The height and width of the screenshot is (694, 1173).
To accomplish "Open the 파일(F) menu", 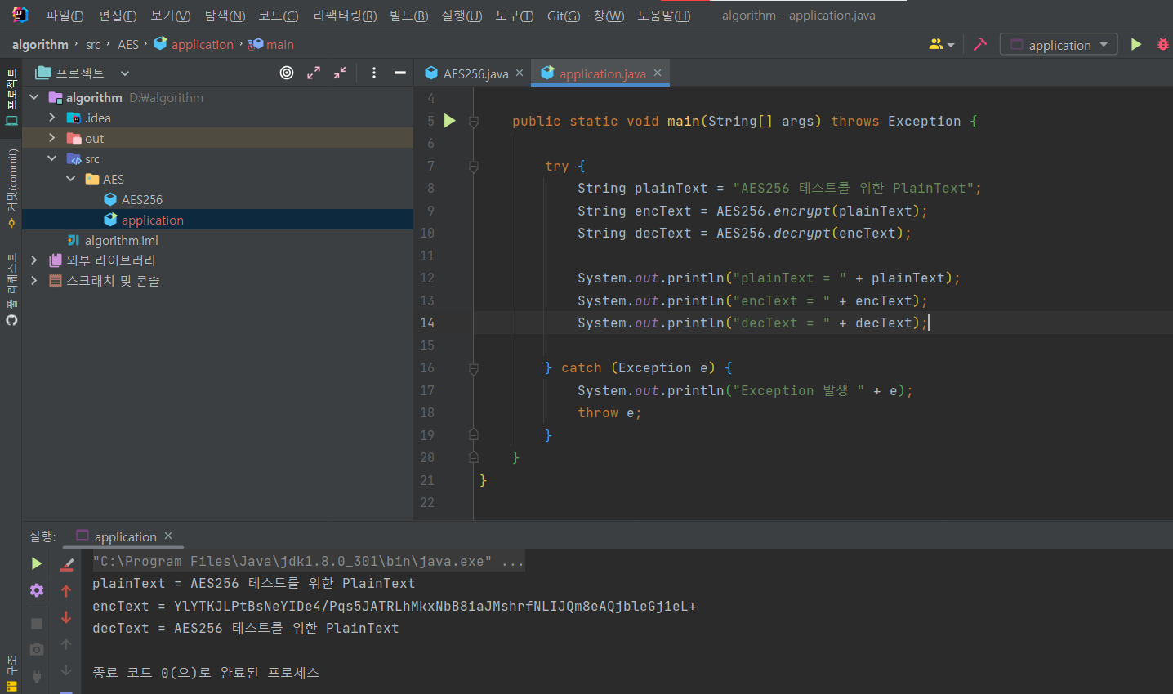I will pos(65,16).
